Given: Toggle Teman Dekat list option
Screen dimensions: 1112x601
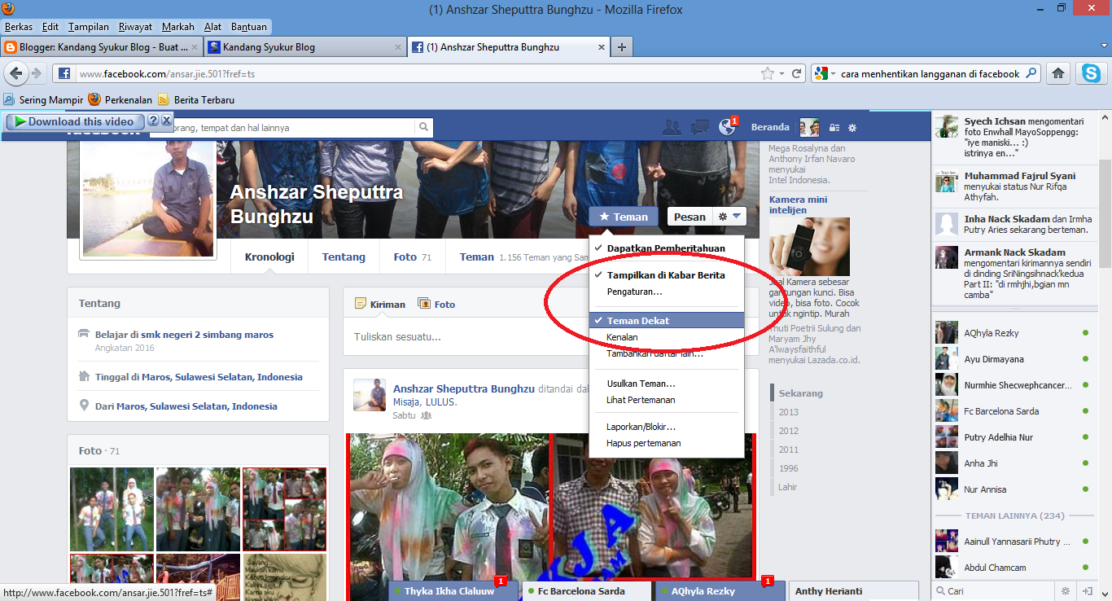Looking at the screenshot, I should [x=666, y=321].
